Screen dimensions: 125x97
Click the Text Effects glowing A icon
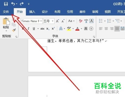[61, 29]
